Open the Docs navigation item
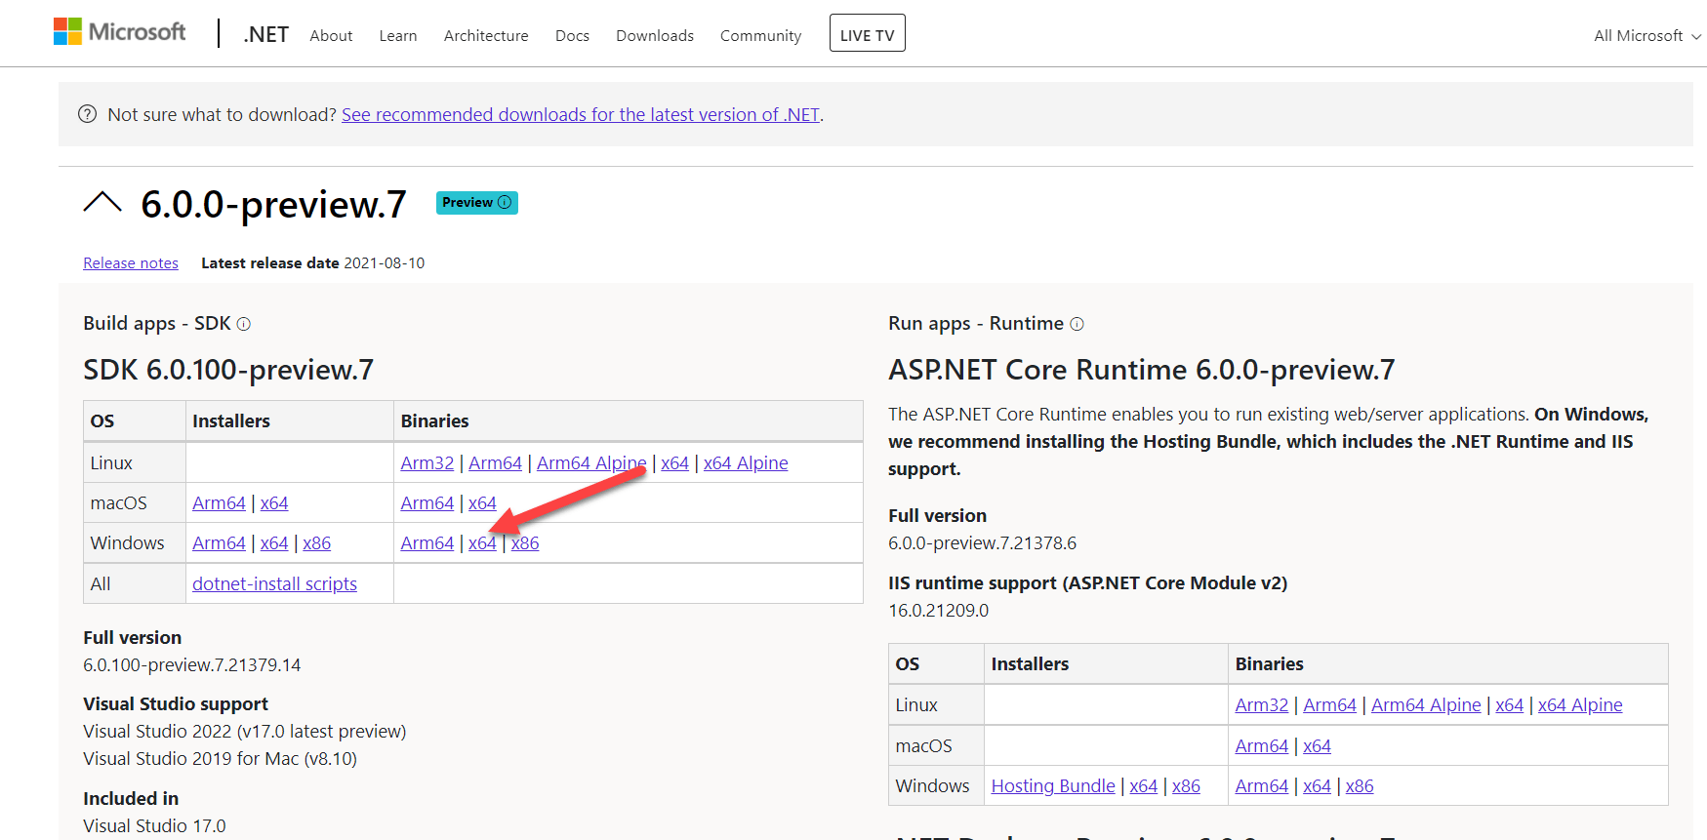Viewport: 1707px width, 840px height. tap(572, 36)
